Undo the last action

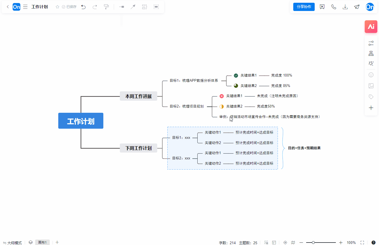click(84, 7)
